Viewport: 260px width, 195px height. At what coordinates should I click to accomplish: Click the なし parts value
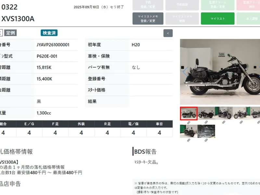(x=136, y=68)
